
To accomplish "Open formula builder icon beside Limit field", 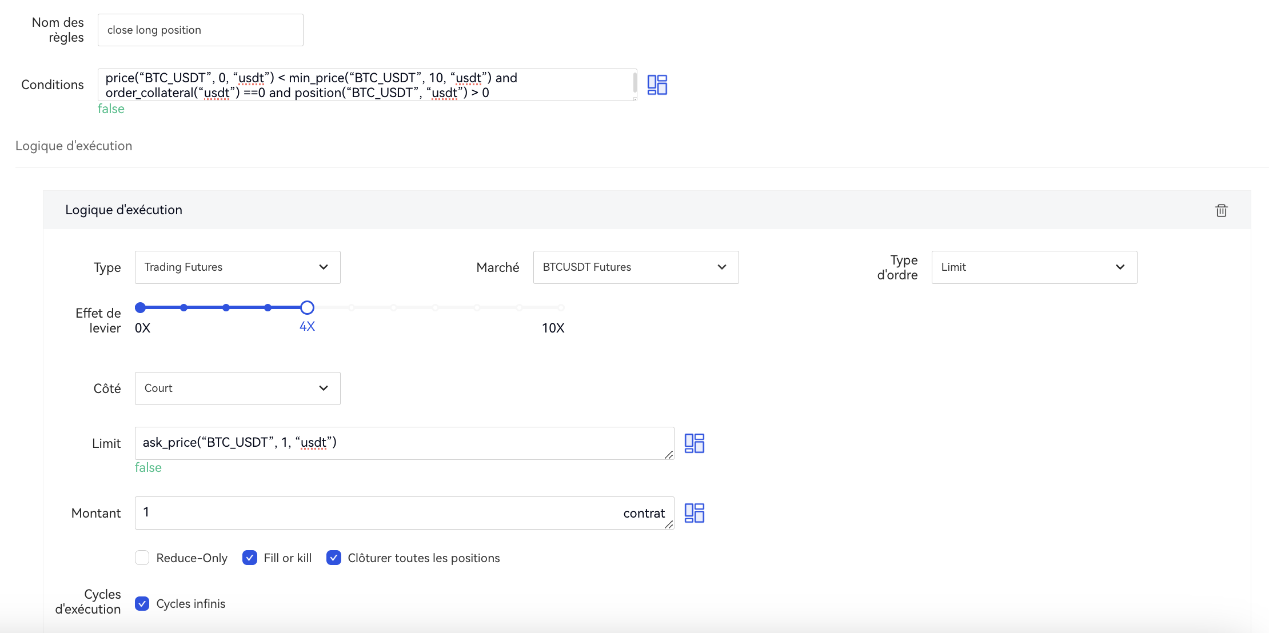I will click(x=694, y=443).
